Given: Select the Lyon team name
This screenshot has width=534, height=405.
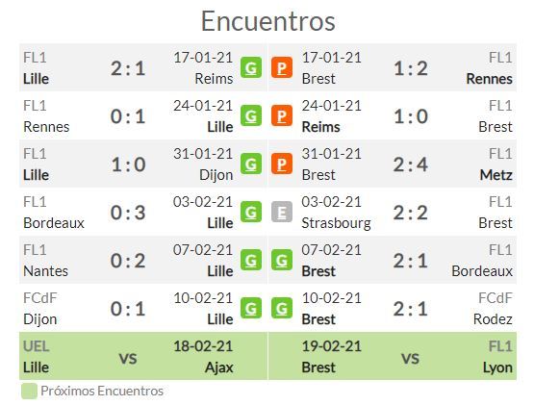Looking at the screenshot, I should click(x=497, y=367).
